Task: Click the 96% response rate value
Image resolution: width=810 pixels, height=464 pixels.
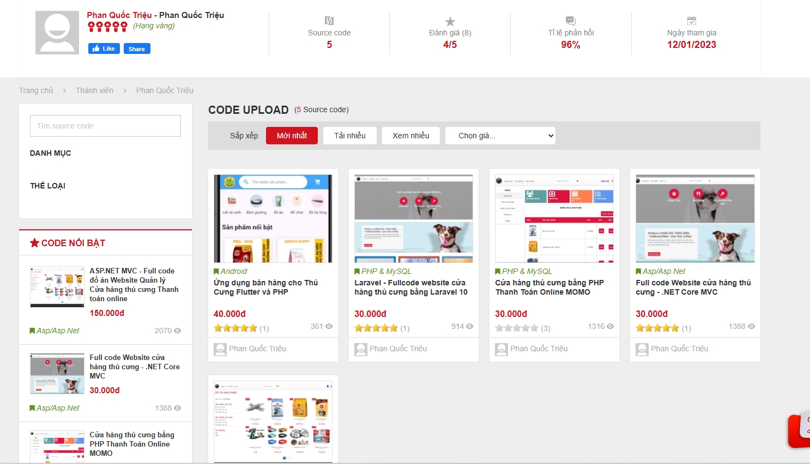Action: (x=571, y=45)
